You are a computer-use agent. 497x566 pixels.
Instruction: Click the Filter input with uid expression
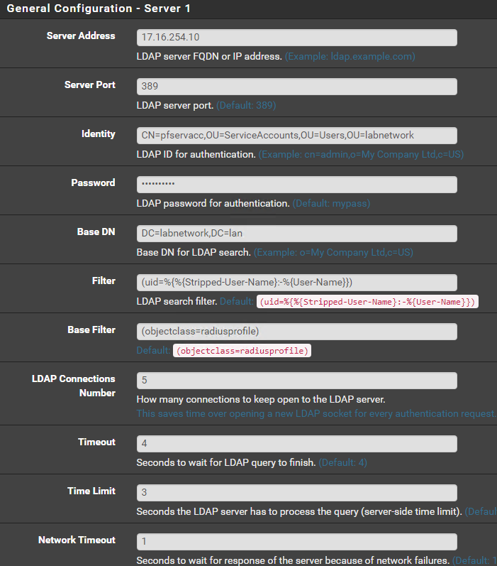[x=296, y=283]
